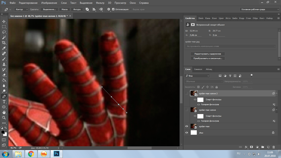Activate the Hand tool
The height and width of the screenshot is (158, 281).
coord(4,113)
